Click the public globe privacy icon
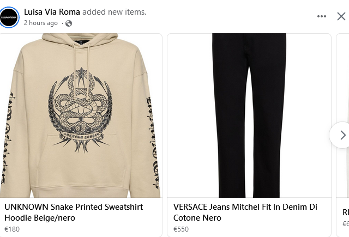 (x=69, y=23)
